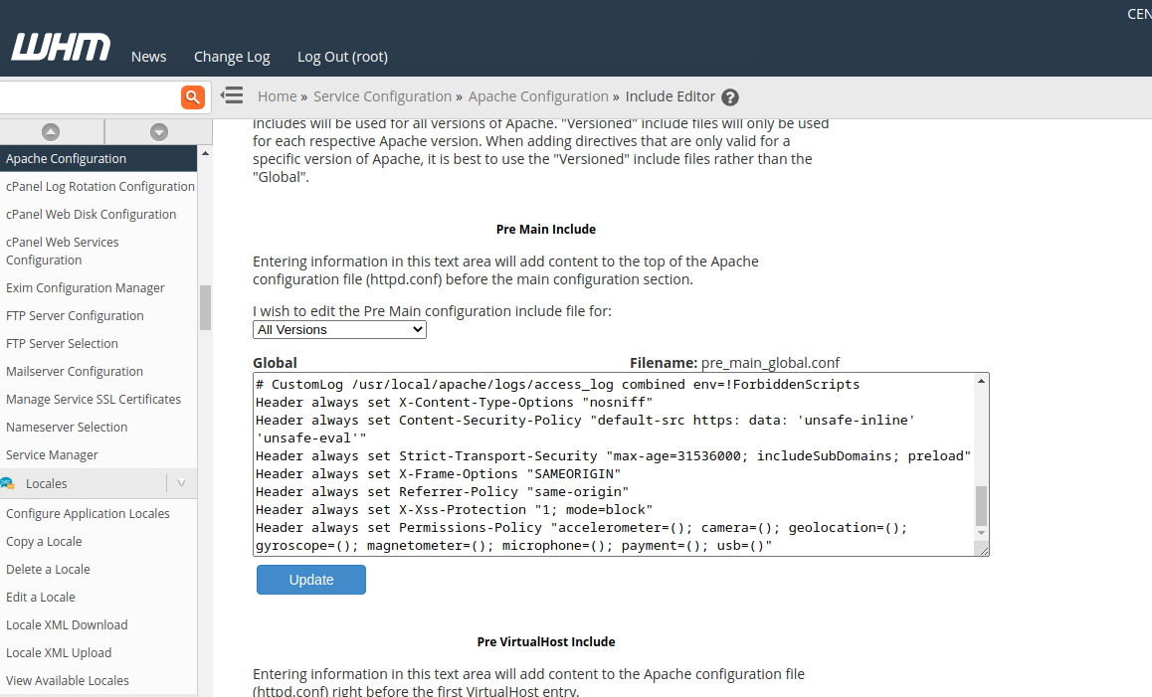Click the Apache Configuration breadcrumb link
Image resolution: width=1152 pixels, height=697 pixels.
pyautogui.click(x=538, y=96)
